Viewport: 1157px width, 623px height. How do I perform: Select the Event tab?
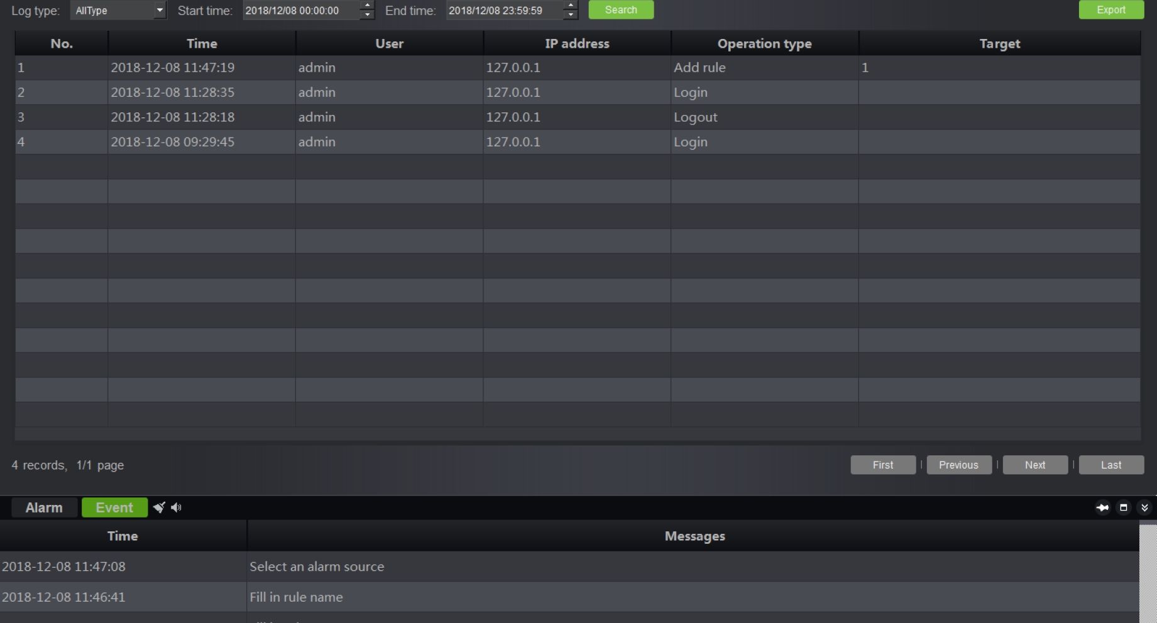114,507
